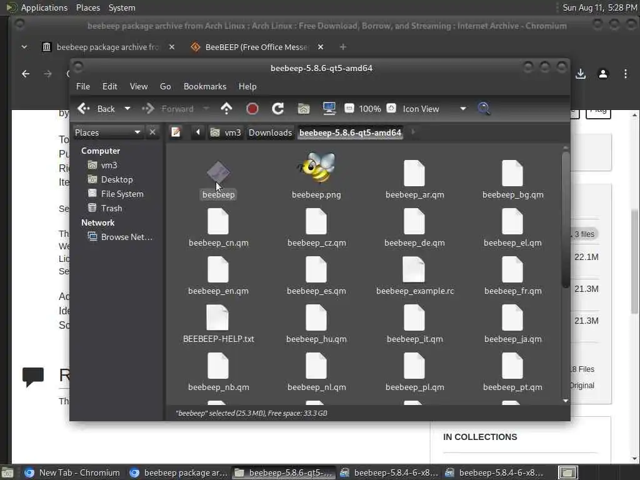Open the Computer toolbar icon

[329, 109]
